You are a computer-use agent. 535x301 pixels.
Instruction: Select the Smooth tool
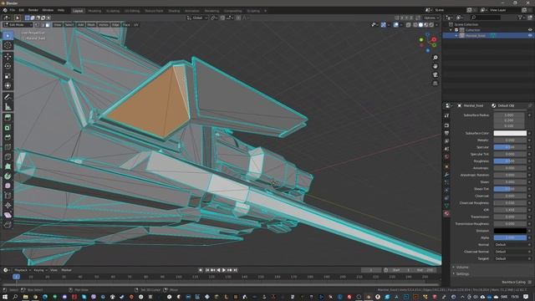[x=8, y=186]
